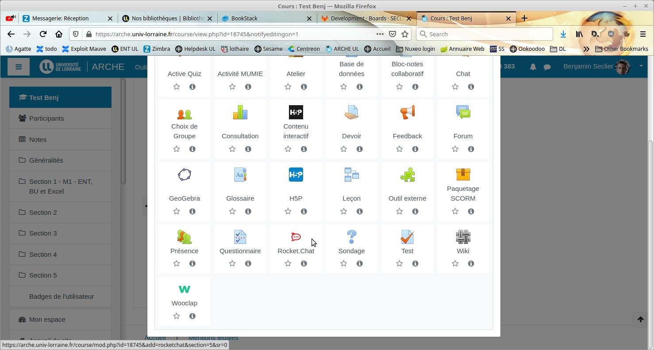This screenshot has width=654, height=350.
Task: Toggle favorite star for Test activity
Action: click(x=400, y=264)
